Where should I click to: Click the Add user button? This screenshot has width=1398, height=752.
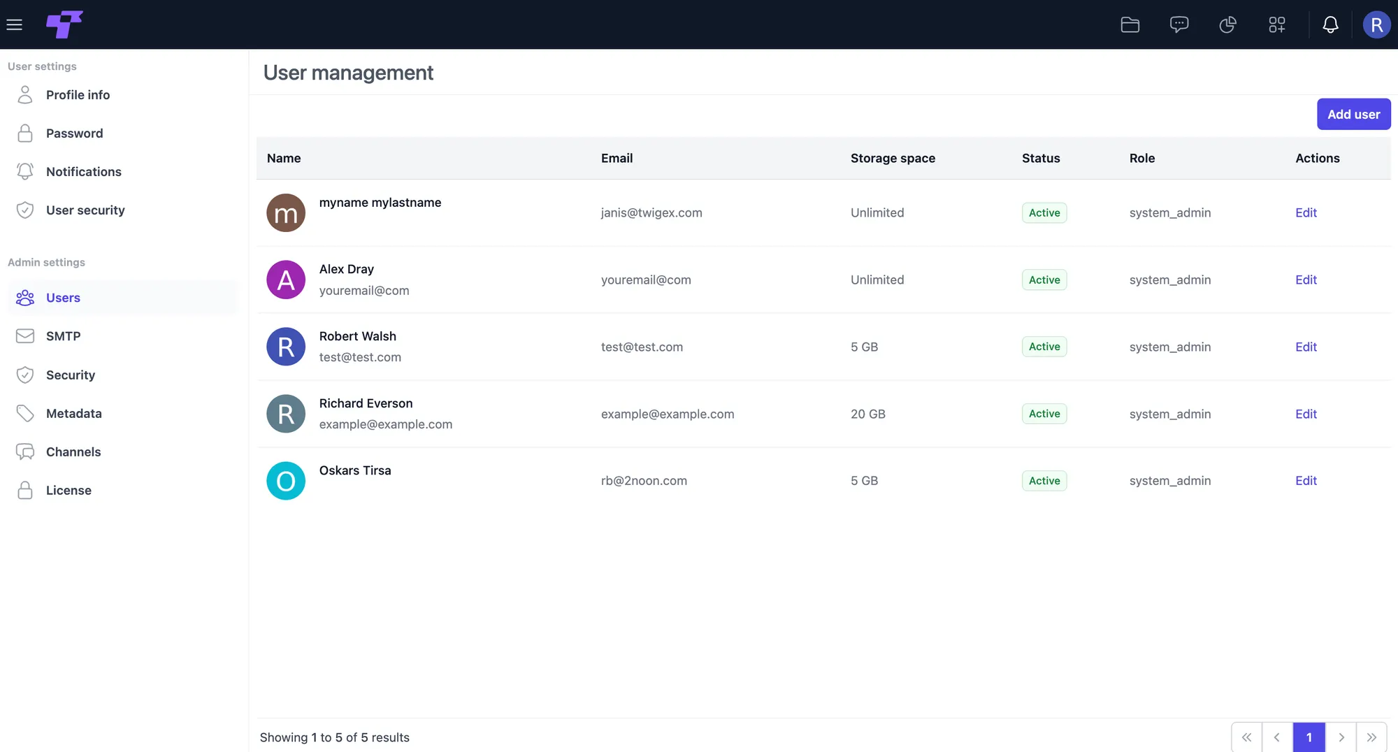(x=1354, y=114)
